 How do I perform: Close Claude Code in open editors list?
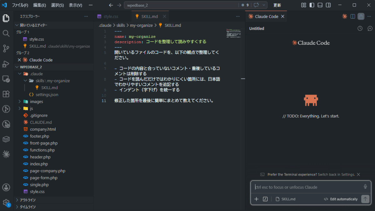(x=19, y=60)
